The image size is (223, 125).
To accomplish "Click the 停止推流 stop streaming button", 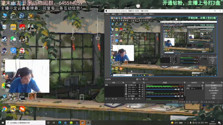I will coord(214,86).
